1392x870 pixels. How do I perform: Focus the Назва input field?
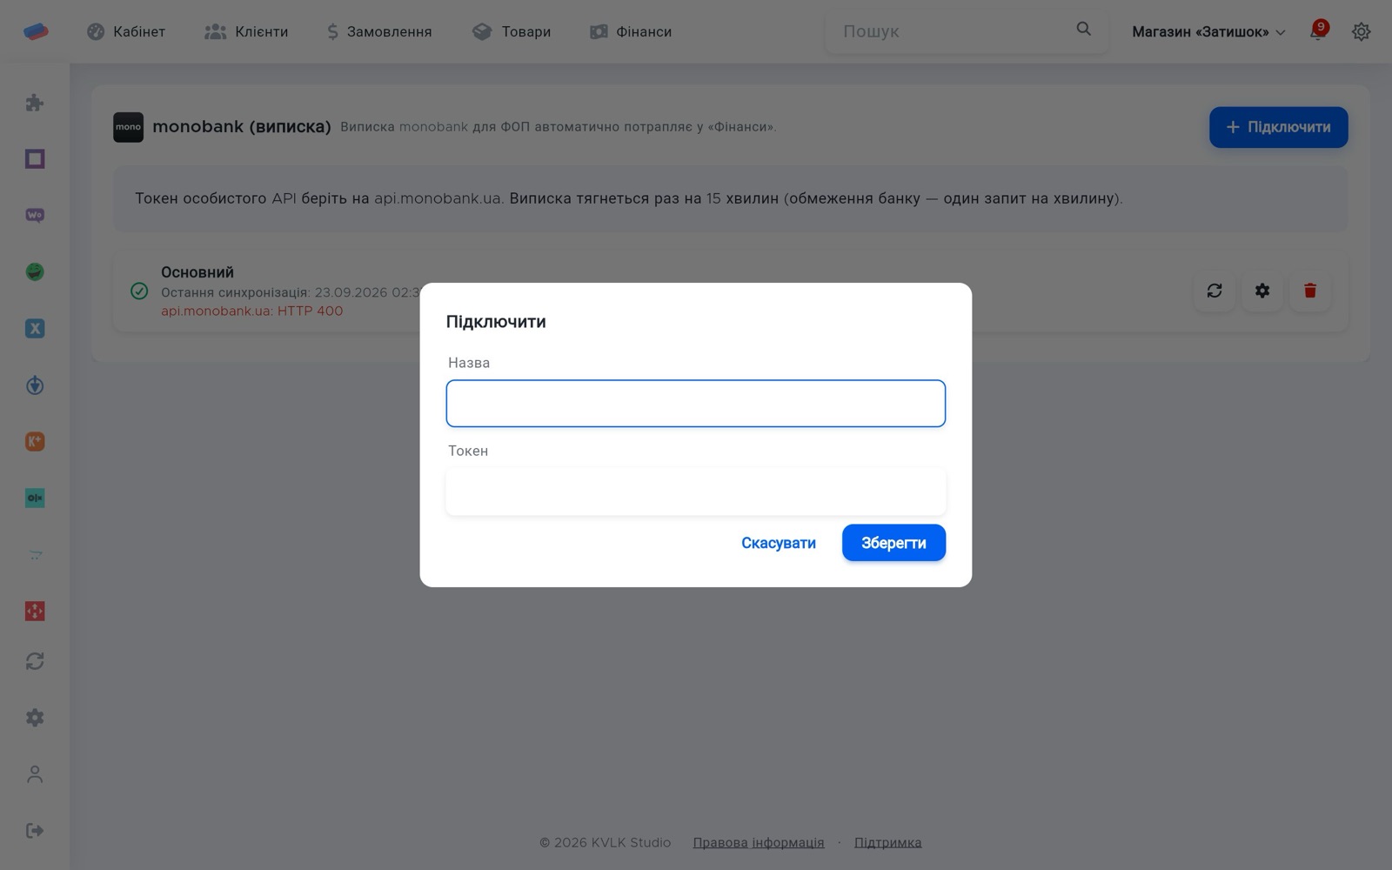(x=696, y=404)
